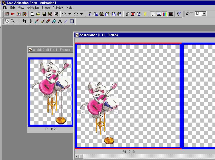Open the Edit menu

point(13,8)
